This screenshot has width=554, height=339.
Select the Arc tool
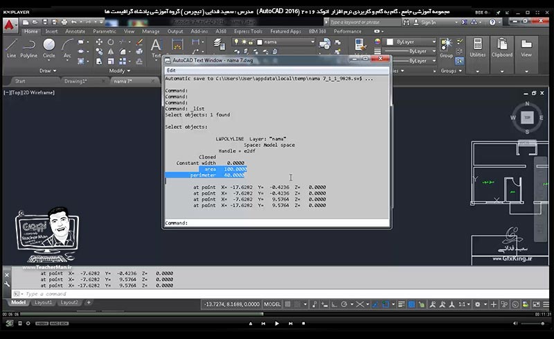67,49
